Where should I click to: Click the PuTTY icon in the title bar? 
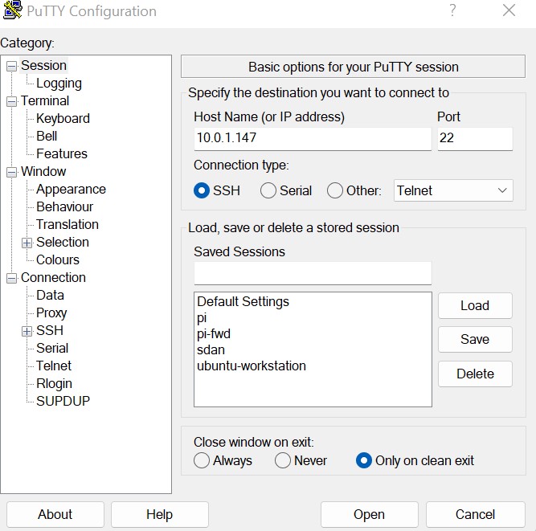(12, 10)
